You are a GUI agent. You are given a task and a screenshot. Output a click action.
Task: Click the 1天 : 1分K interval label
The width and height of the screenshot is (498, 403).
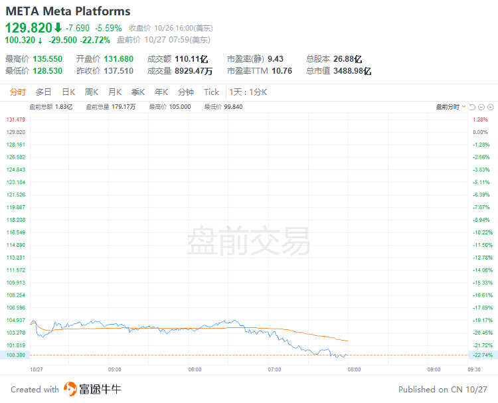[x=248, y=92]
